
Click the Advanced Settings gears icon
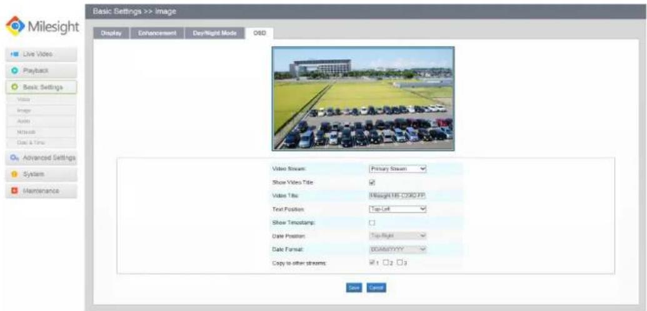15,157
